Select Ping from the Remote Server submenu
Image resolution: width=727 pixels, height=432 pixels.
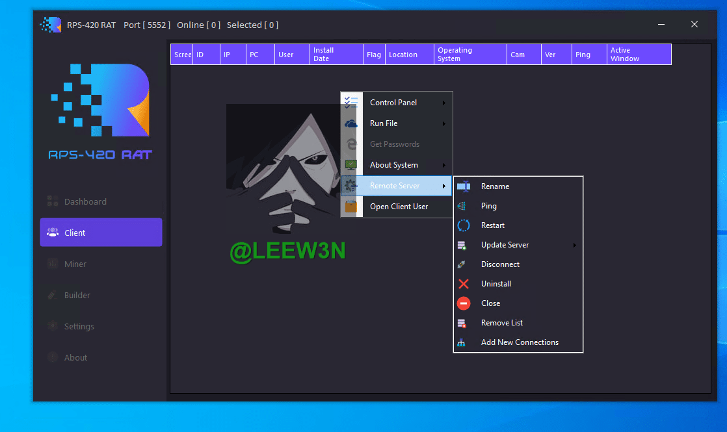[489, 206]
